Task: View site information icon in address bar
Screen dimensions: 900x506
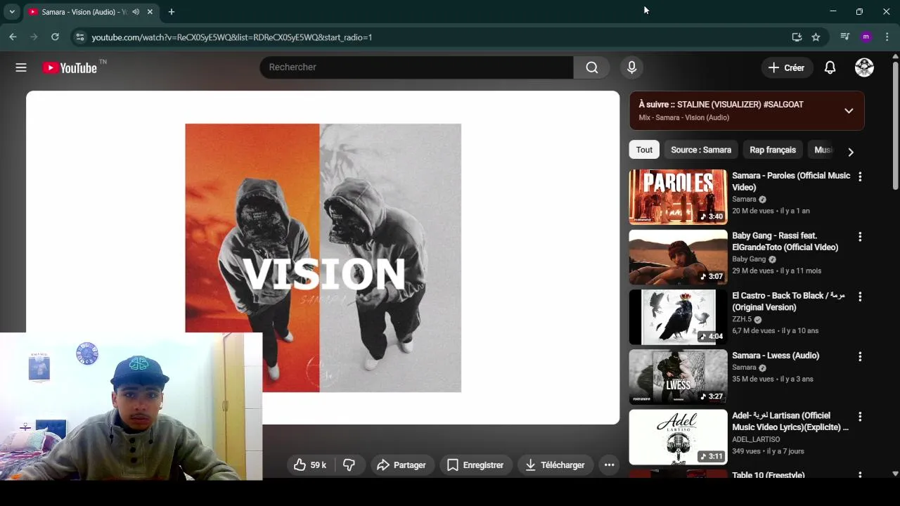Action: [79, 37]
